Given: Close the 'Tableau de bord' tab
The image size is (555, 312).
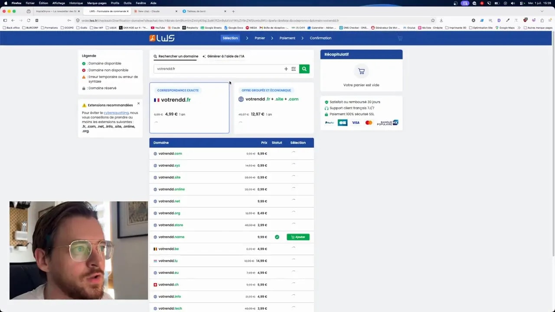Looking at the screenshot, I should pos(225,11).
